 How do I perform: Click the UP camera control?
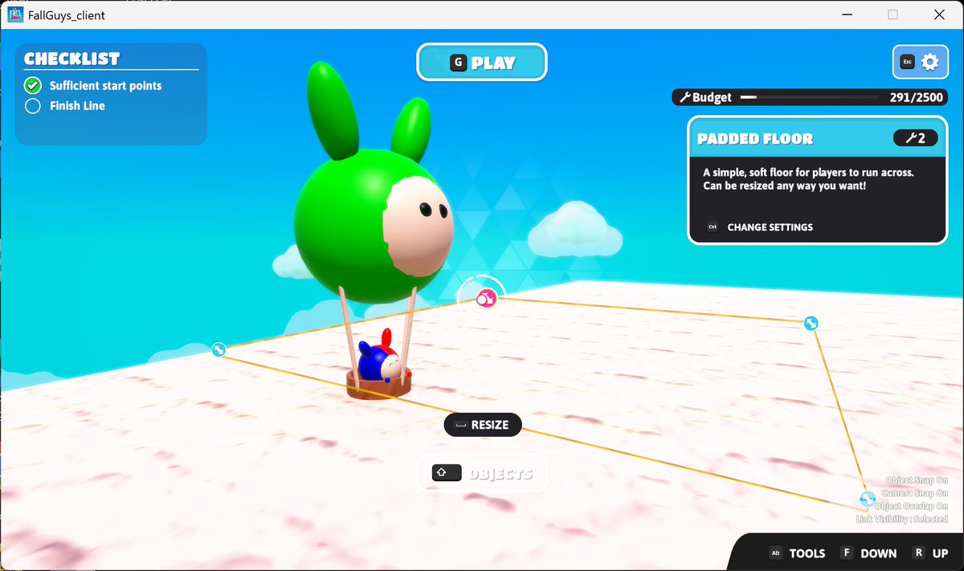(x=940, y=553)
